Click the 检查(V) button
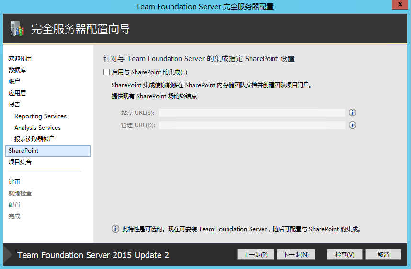Screen dimensions: 411x269 345,254
